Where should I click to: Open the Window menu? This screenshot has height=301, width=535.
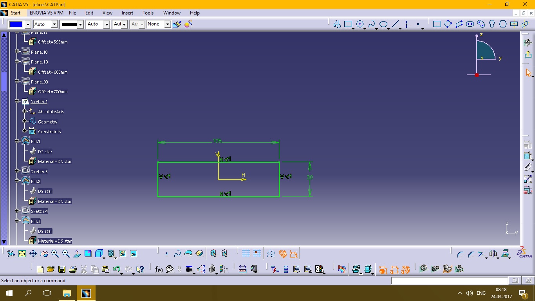point(172,13)
